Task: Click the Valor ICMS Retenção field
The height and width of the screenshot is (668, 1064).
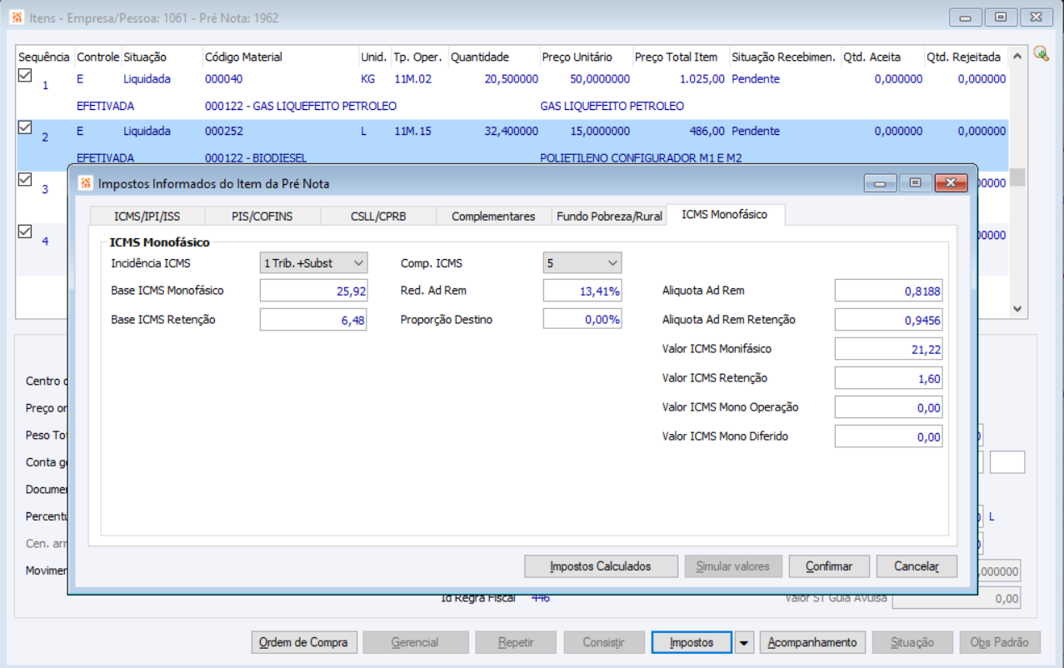Action: point(888,379)
